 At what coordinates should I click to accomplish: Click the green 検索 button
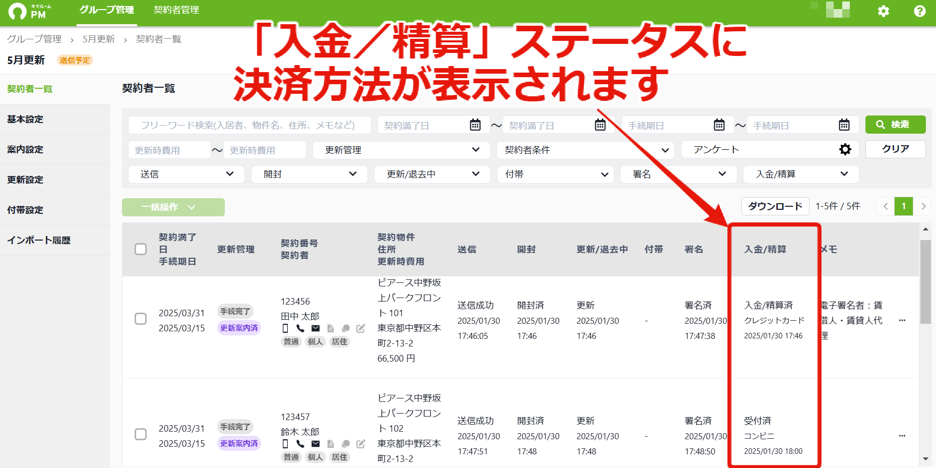coord(895,125)
